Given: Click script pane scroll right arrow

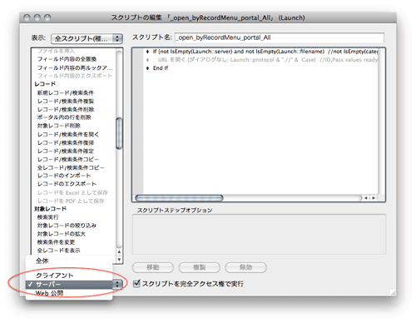Looking at the screenshot, I should click(374, 198).
